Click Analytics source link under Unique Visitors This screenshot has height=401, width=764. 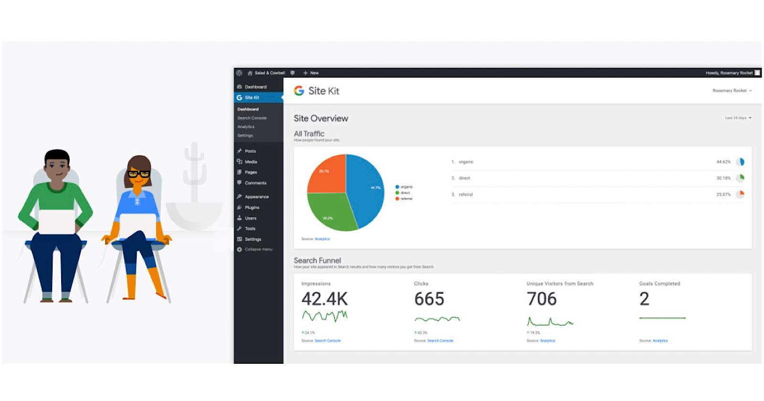pos(548,341)
